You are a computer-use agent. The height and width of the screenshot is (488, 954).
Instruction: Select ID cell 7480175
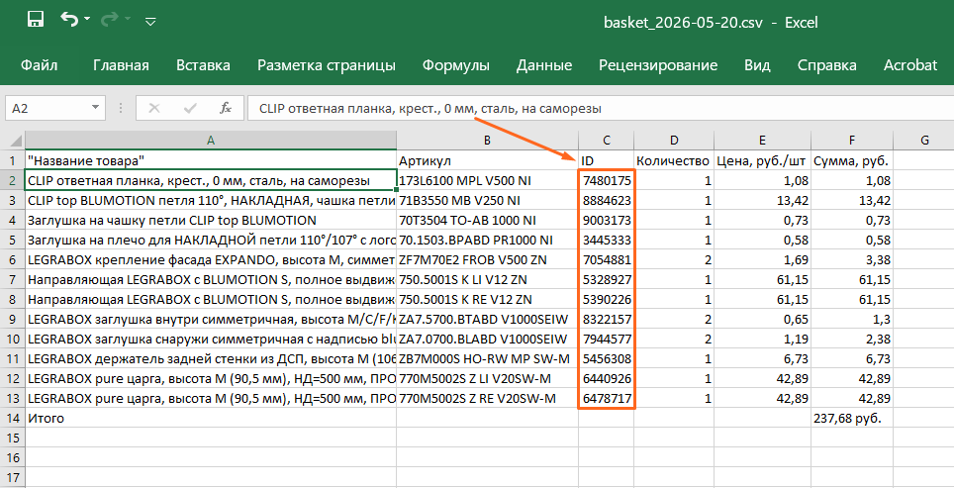pyautogui.click(x=606, y=181)
